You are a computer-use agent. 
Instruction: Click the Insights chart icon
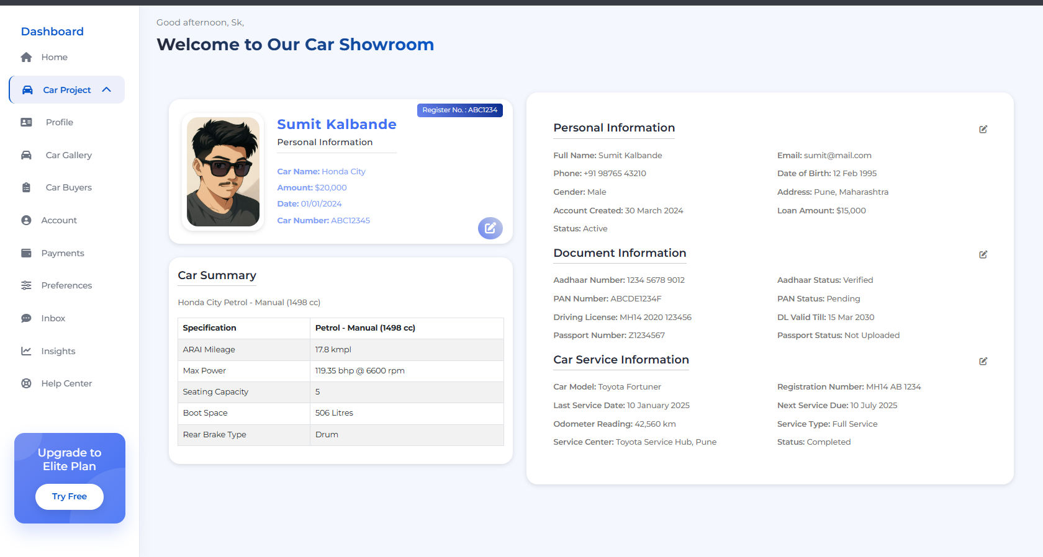pos(26,351)
